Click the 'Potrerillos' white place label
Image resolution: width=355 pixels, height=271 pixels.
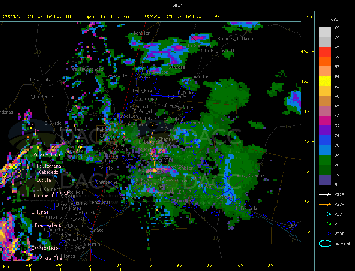(47, 155)
